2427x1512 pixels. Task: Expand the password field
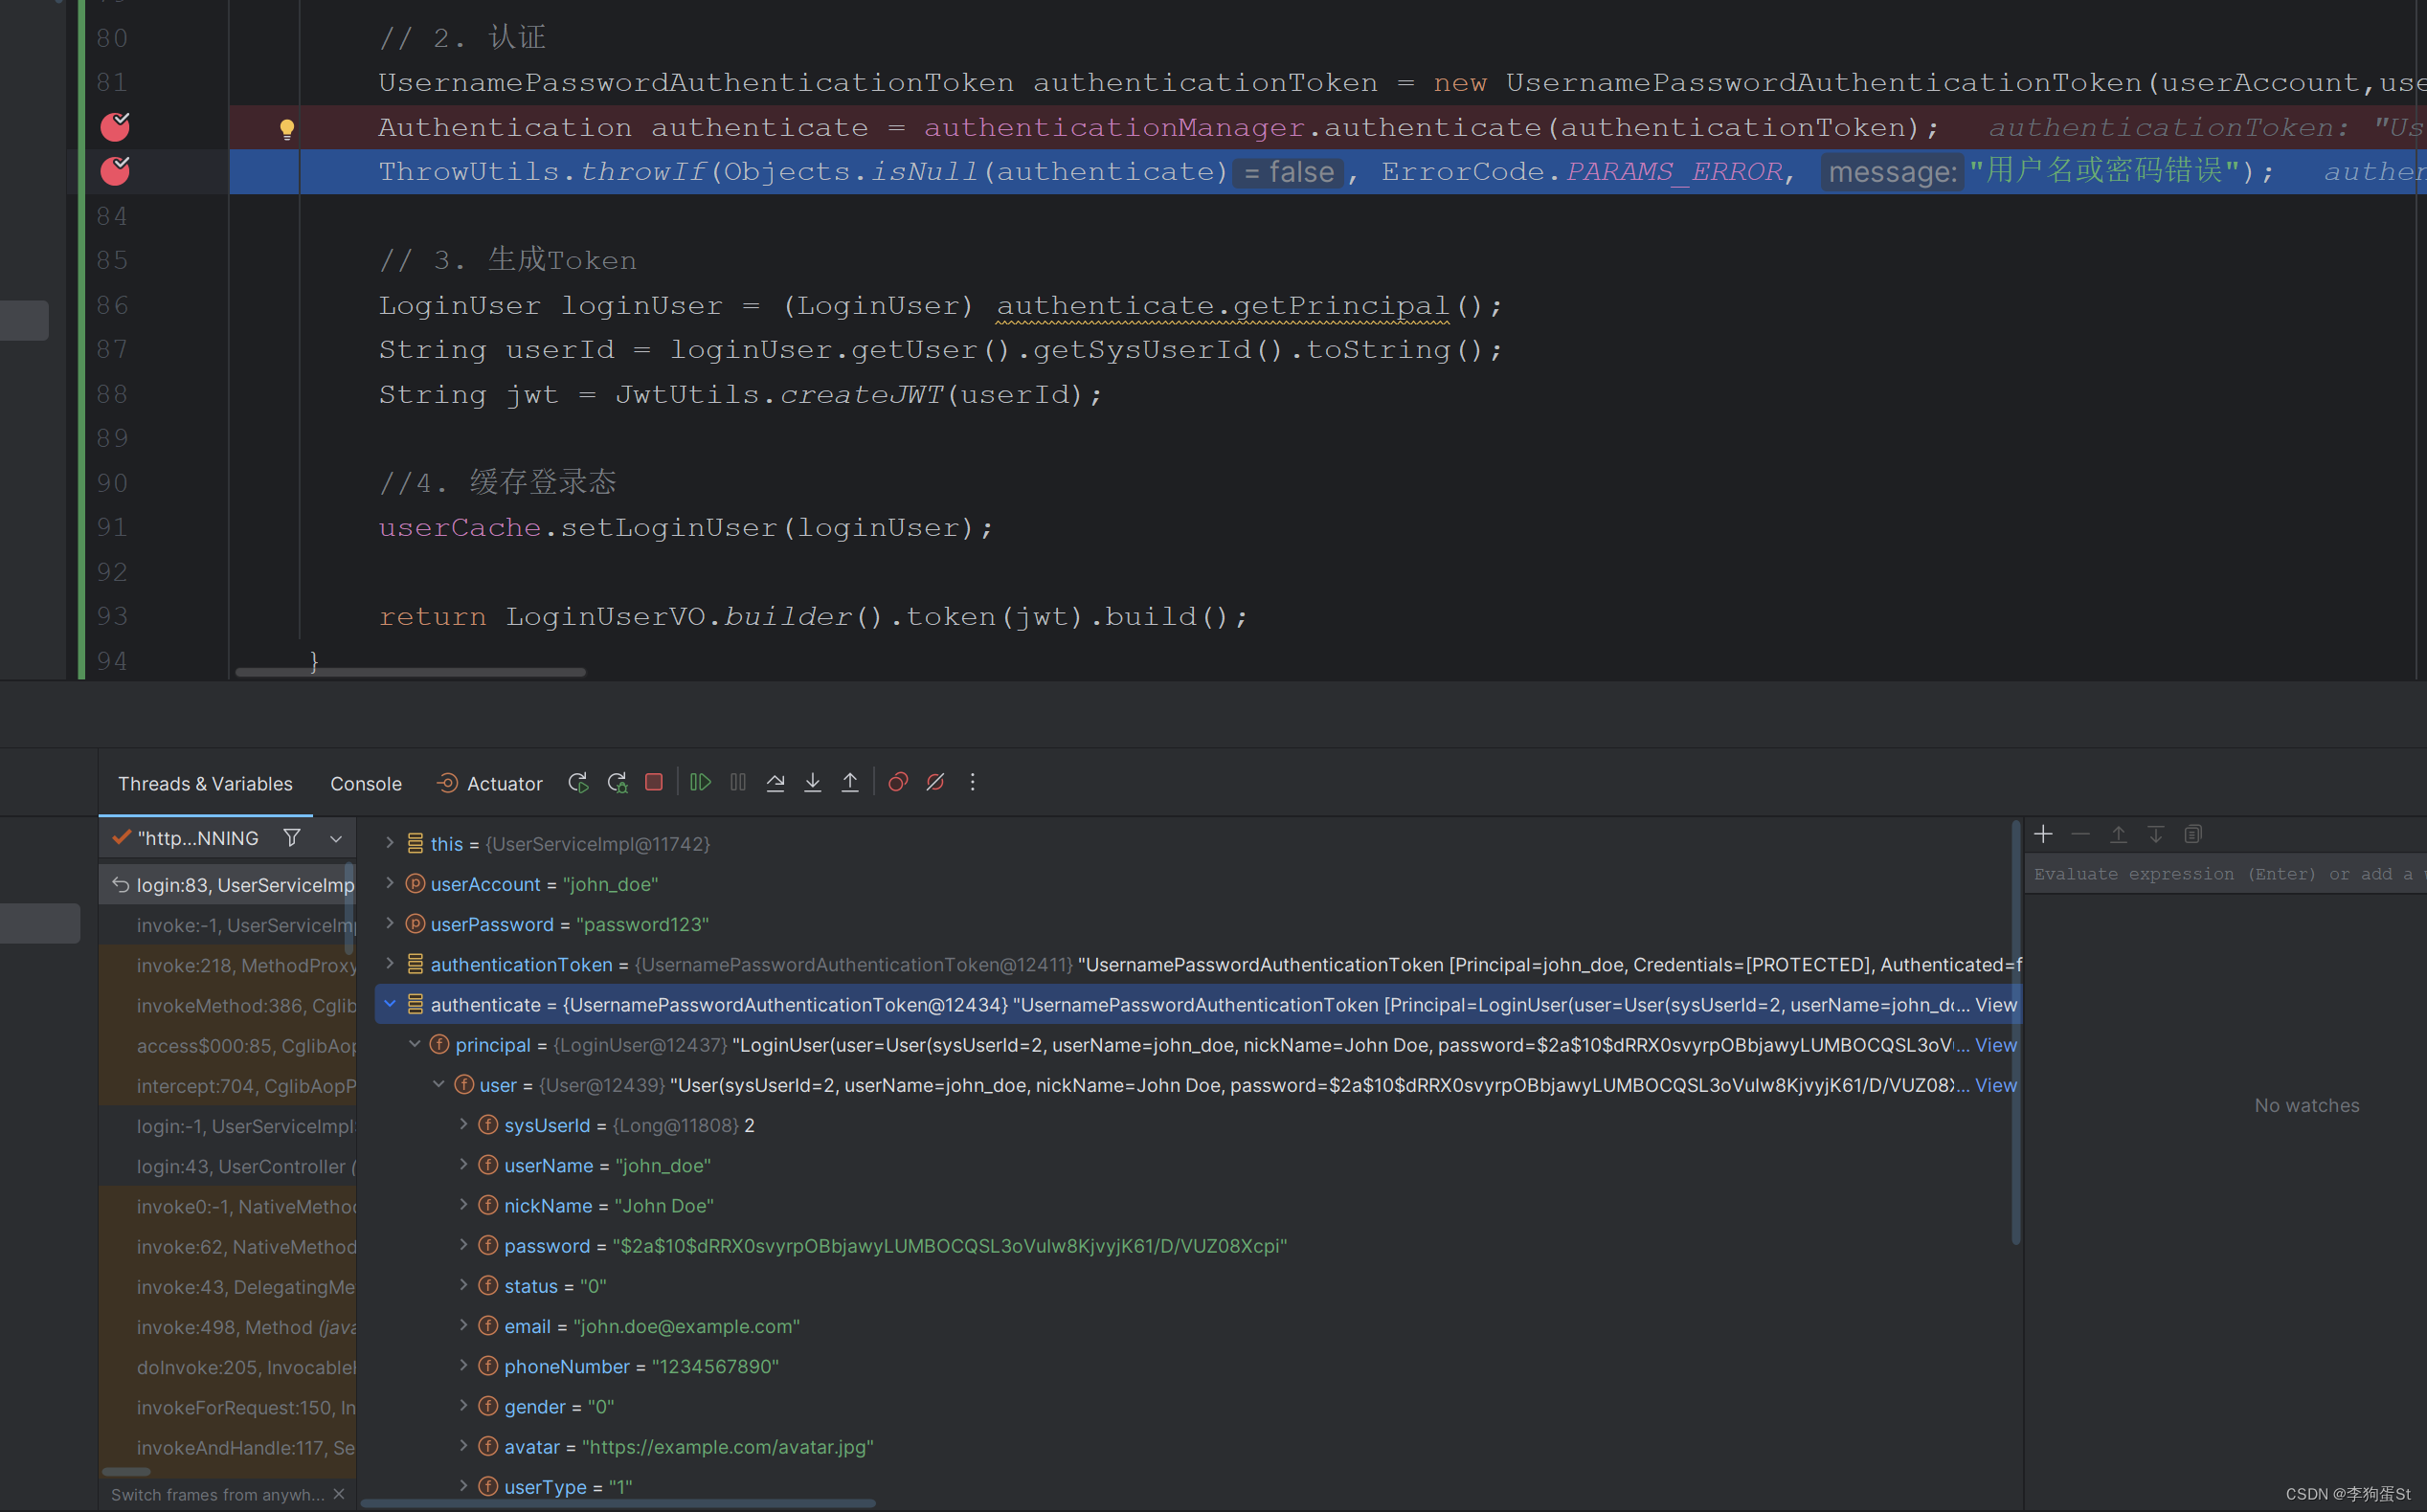[x=463, y=1244]
